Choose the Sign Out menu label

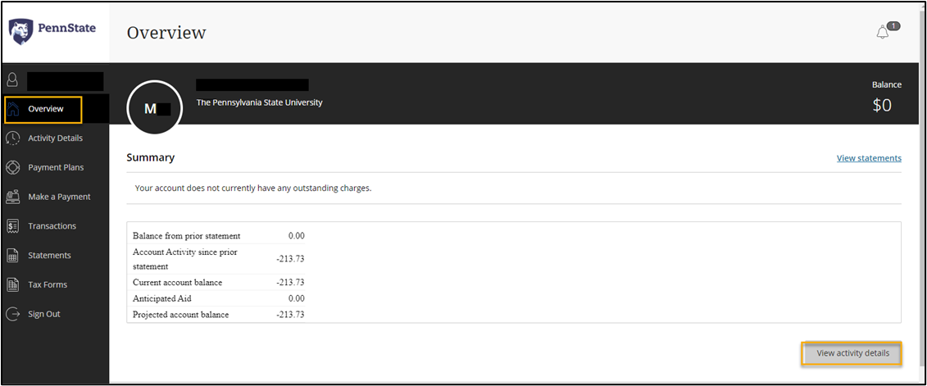point(44,314)
